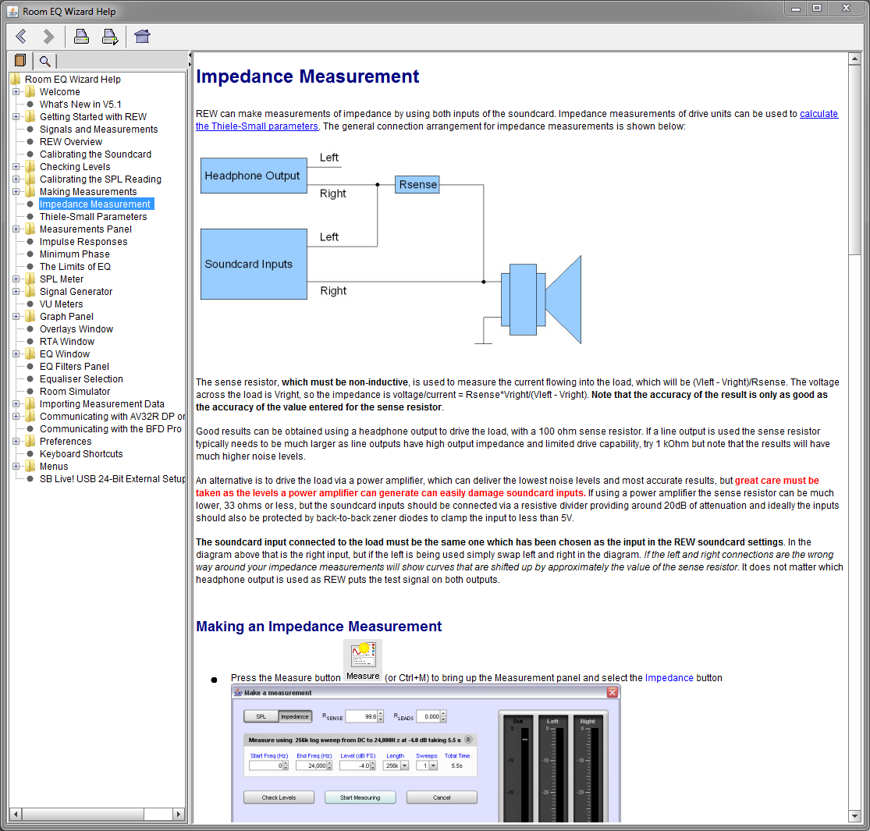Select the Welcome folder entry

click(x=59, y=92)
